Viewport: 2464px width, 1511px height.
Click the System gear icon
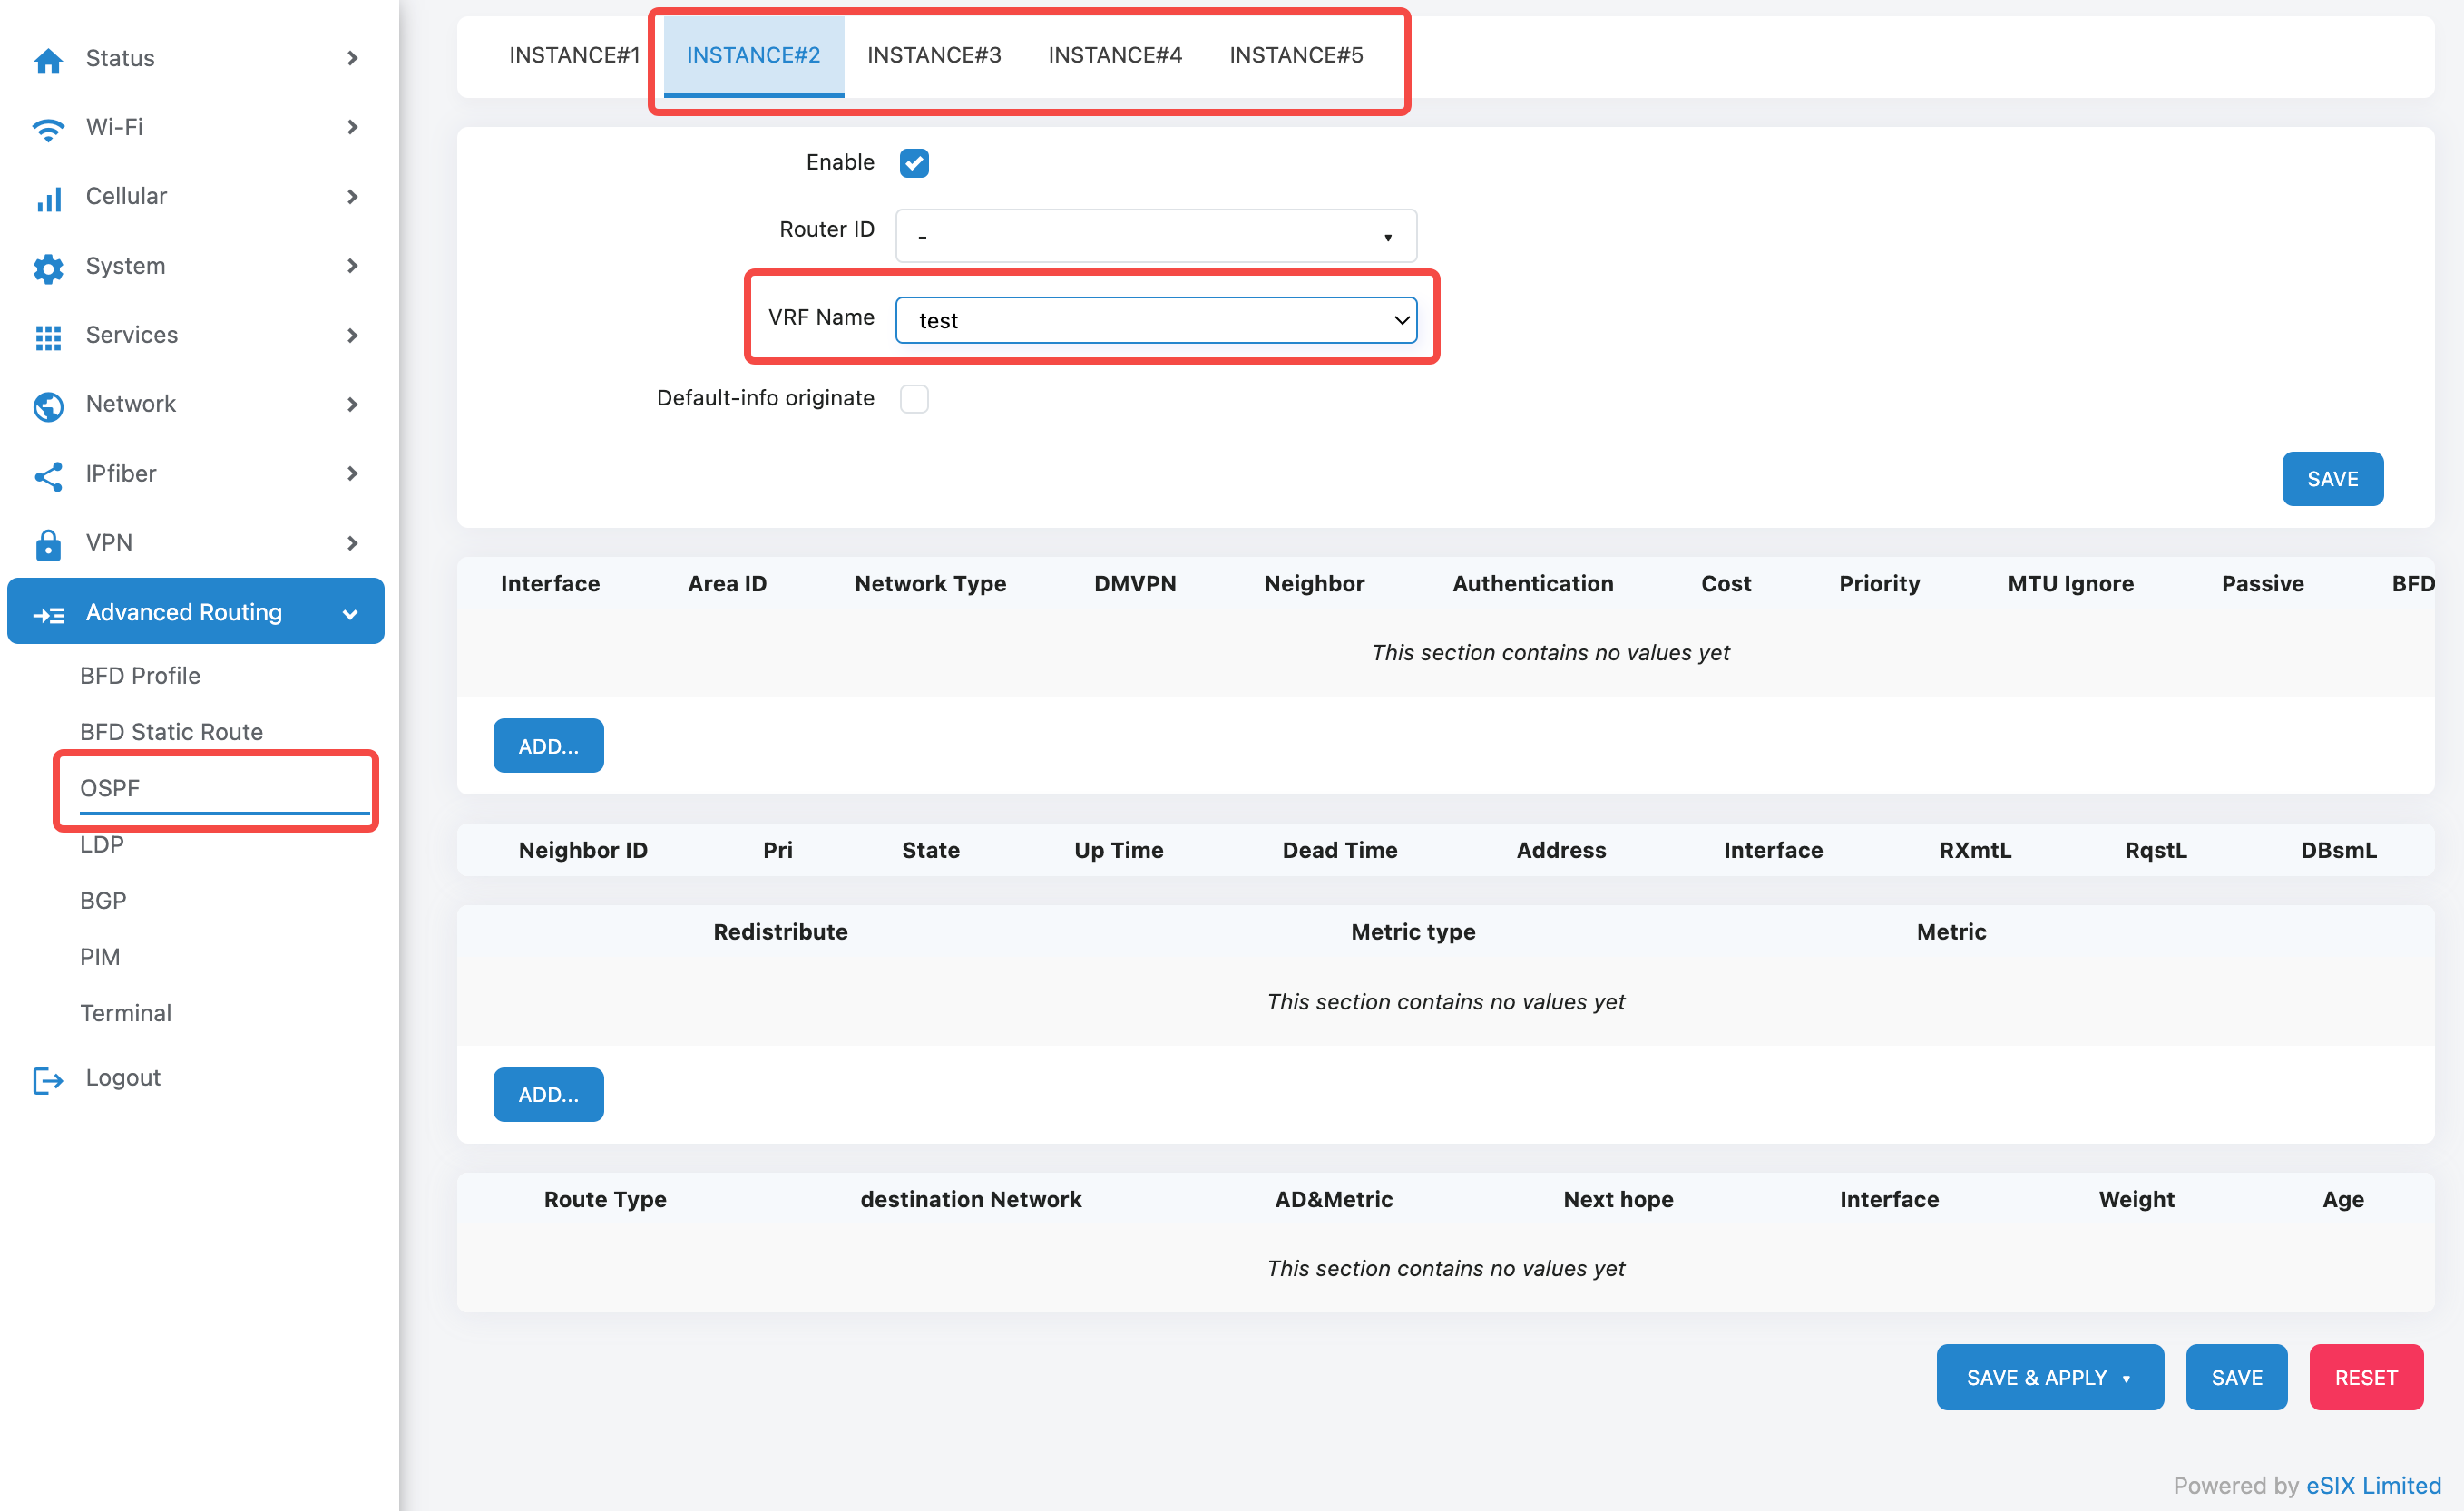coord(47,267)
